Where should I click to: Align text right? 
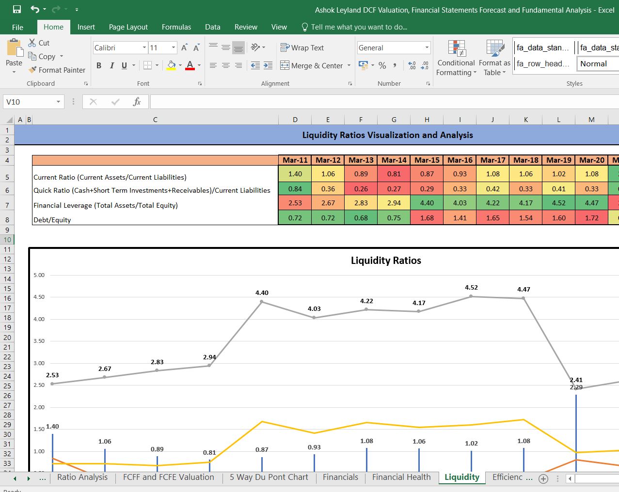[238, 65]
